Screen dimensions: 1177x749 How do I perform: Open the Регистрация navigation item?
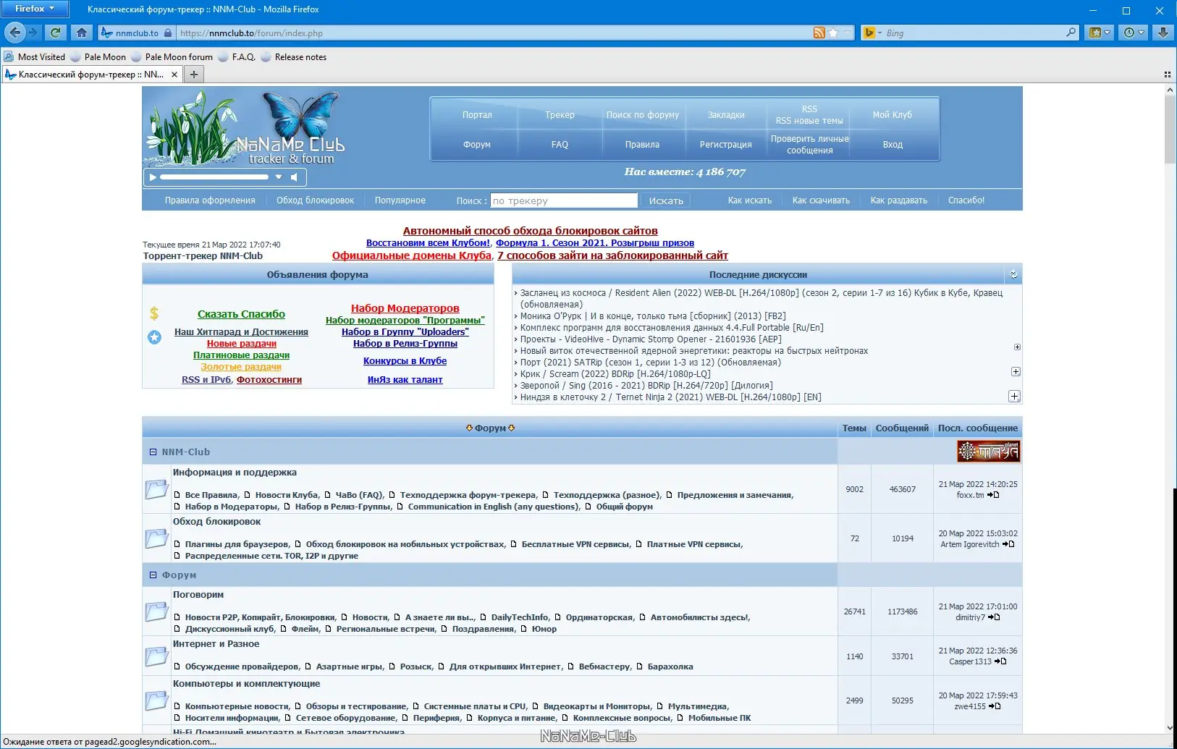tap(725, 145)
